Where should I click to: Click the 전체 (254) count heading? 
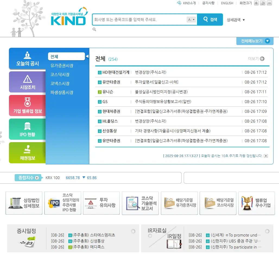[x=106, y=59]
